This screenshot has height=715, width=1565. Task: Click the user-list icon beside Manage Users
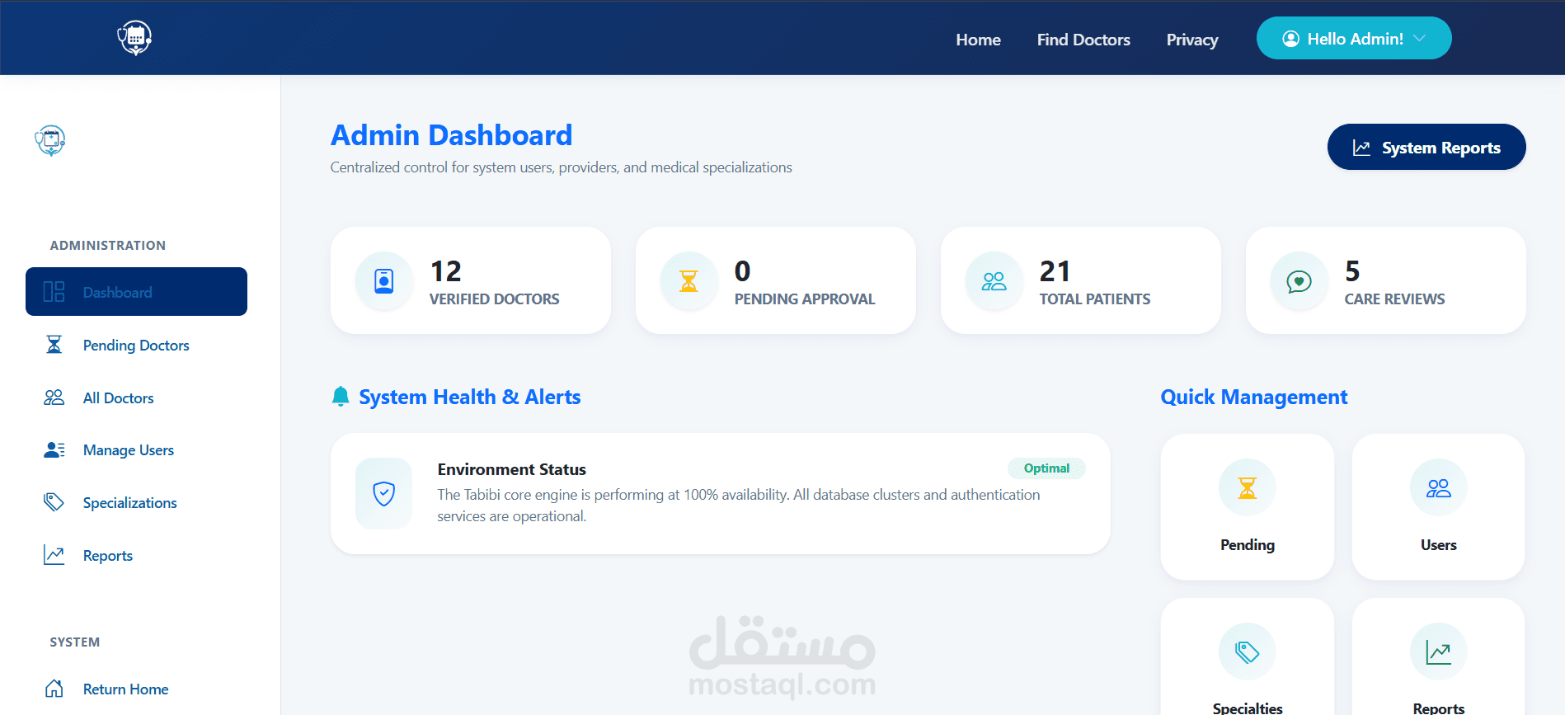coord(54,449)
